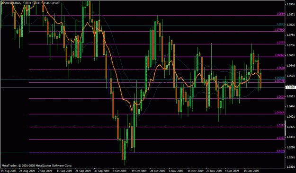Viewport: 296px width, 173px height.
Task: Select the magenta 1.0686C level label
Action: (x=279, y=55)
